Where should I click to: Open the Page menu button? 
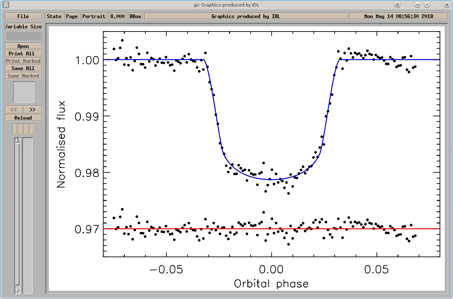pos(72,16)
